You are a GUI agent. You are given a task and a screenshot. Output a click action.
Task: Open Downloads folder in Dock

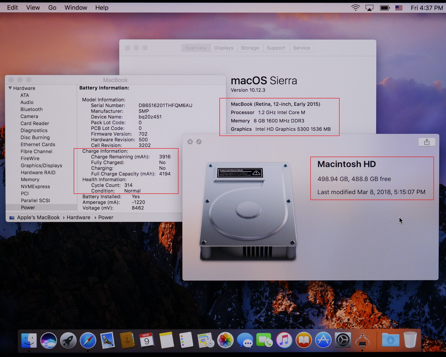[390, 340]
